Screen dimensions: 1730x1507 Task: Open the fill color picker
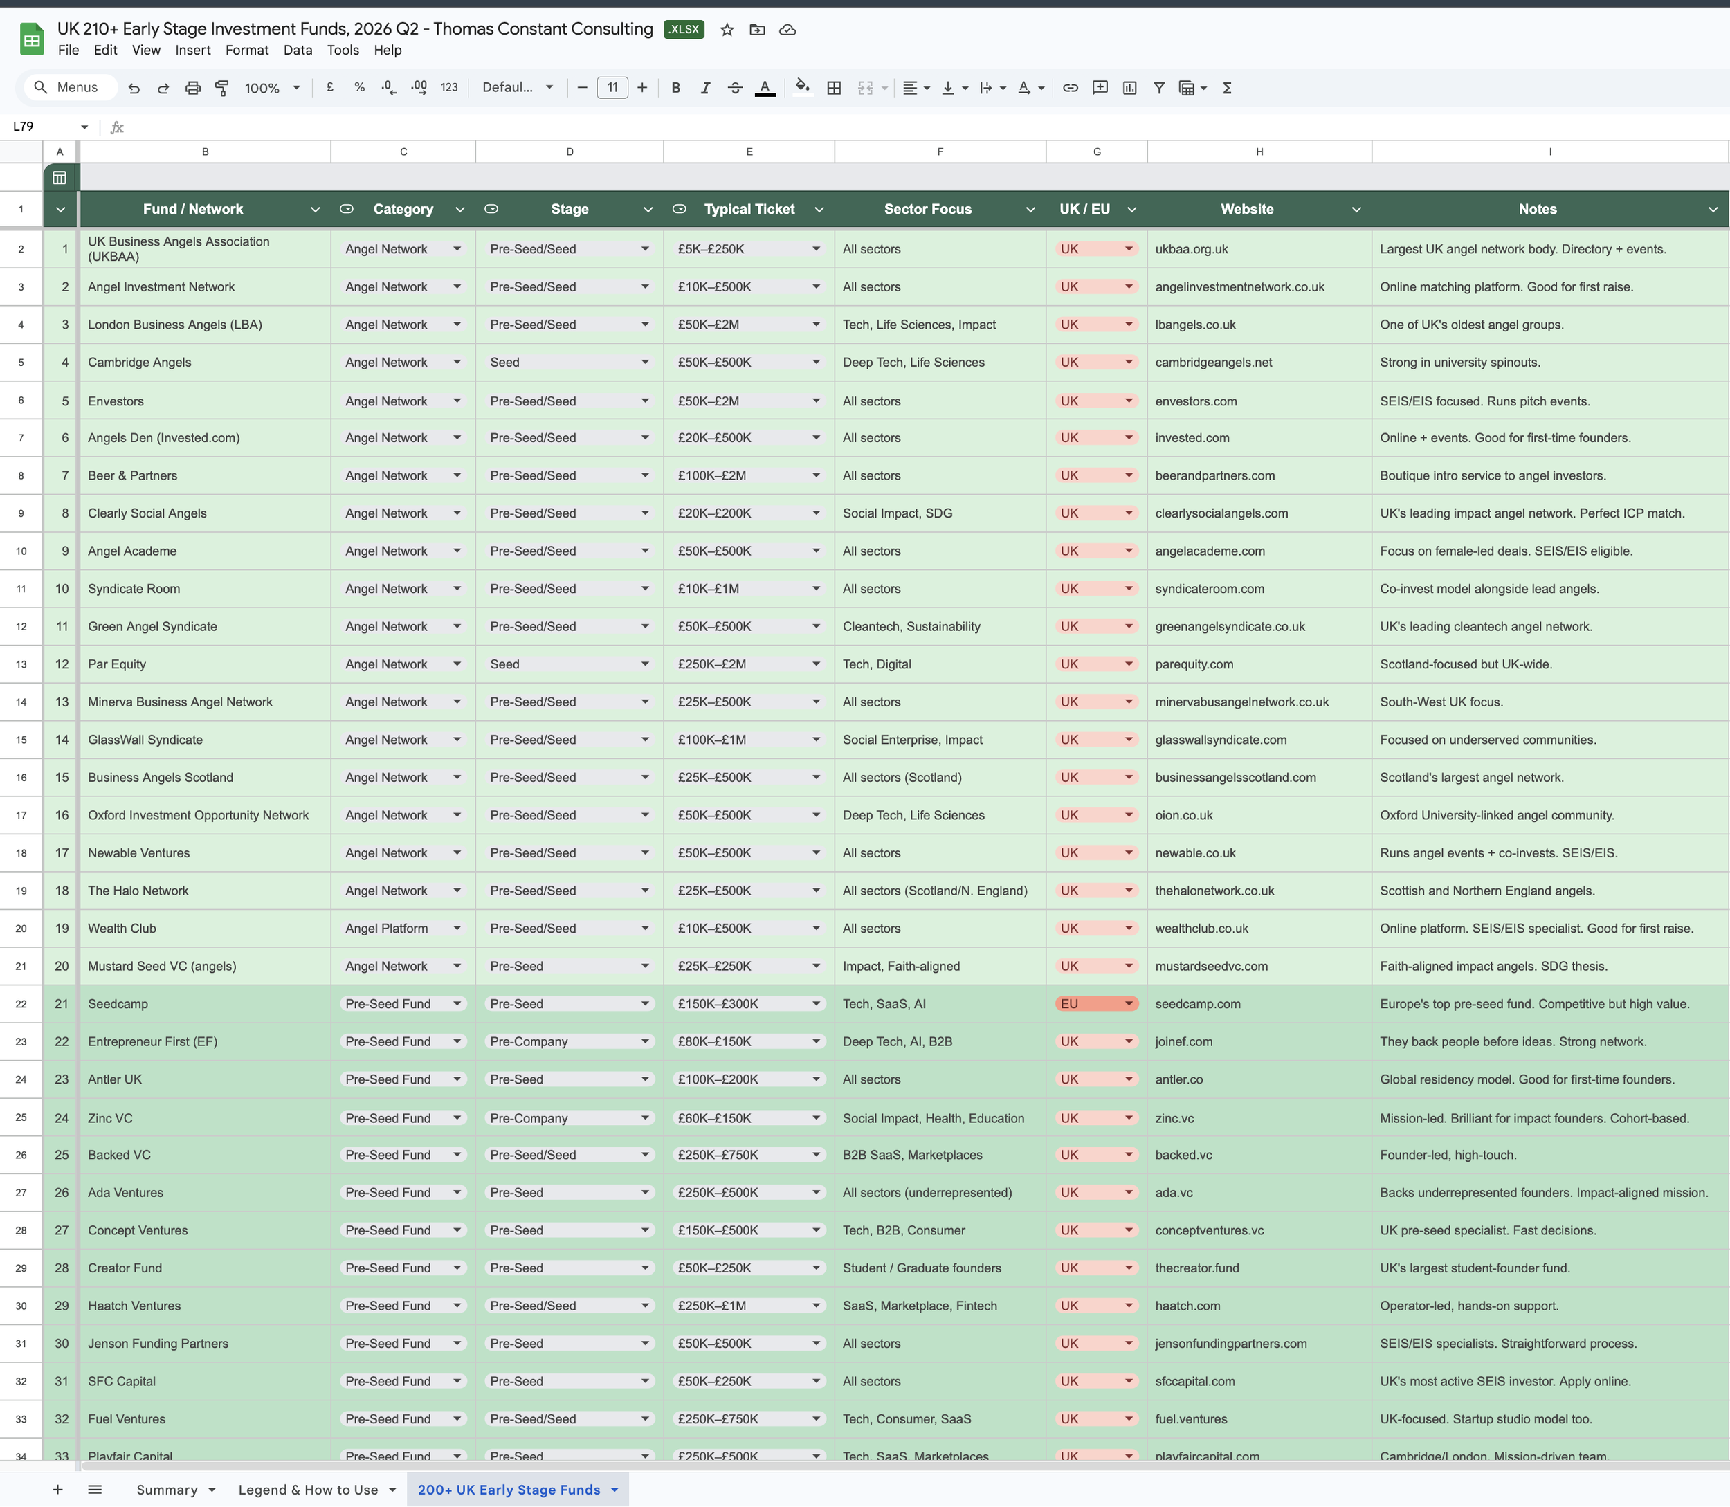(x=802, y=87)
